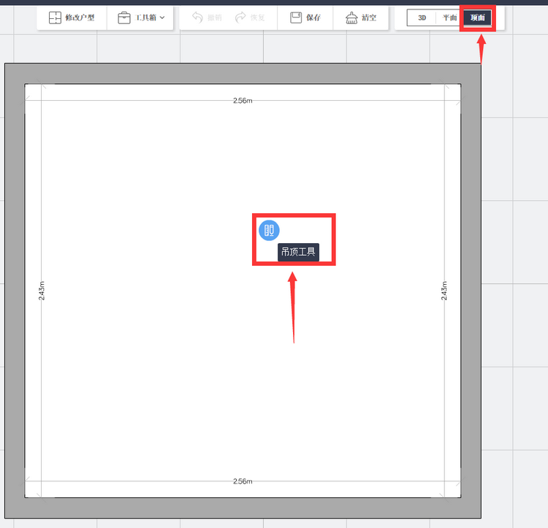Click the 撤销 undo button
The image size is (548, 528).
[207, 18]
